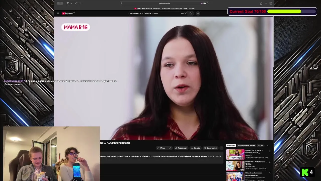Click the webcam overlay of streamers
Viewport: 321px width, 181px height.
pyautogui.click(x=52, y=154)
